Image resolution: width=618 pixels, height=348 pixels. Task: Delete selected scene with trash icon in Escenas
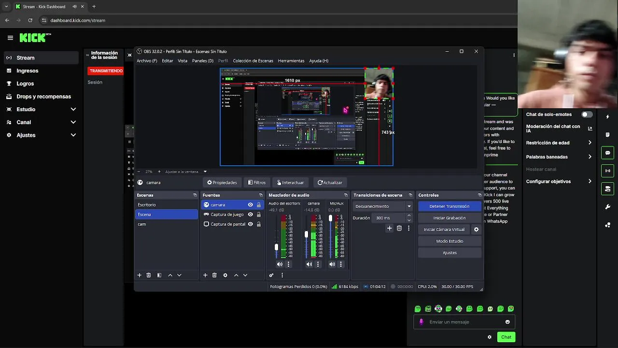coord(149,275)
